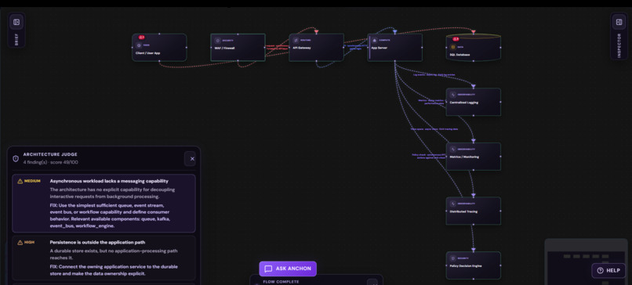Select the API Gateway node
The height and width of the screenshot is (285, 632).
(317, 48)
